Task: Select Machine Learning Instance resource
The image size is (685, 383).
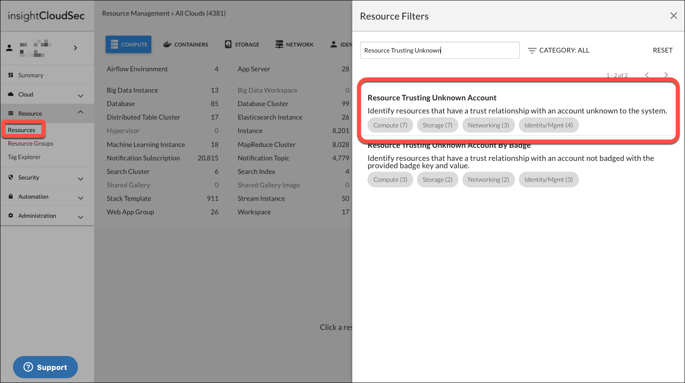Action: [163, 144]
